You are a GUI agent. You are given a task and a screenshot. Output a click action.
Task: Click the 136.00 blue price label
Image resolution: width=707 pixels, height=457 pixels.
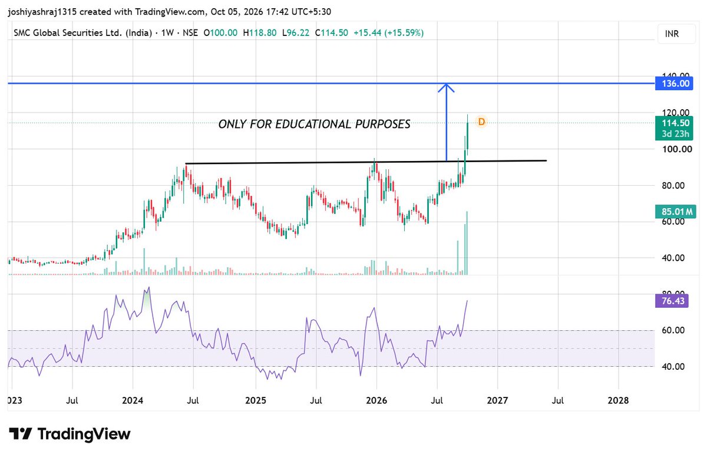675,84
